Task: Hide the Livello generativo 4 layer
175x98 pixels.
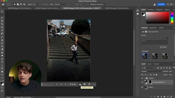Action: 142,82
